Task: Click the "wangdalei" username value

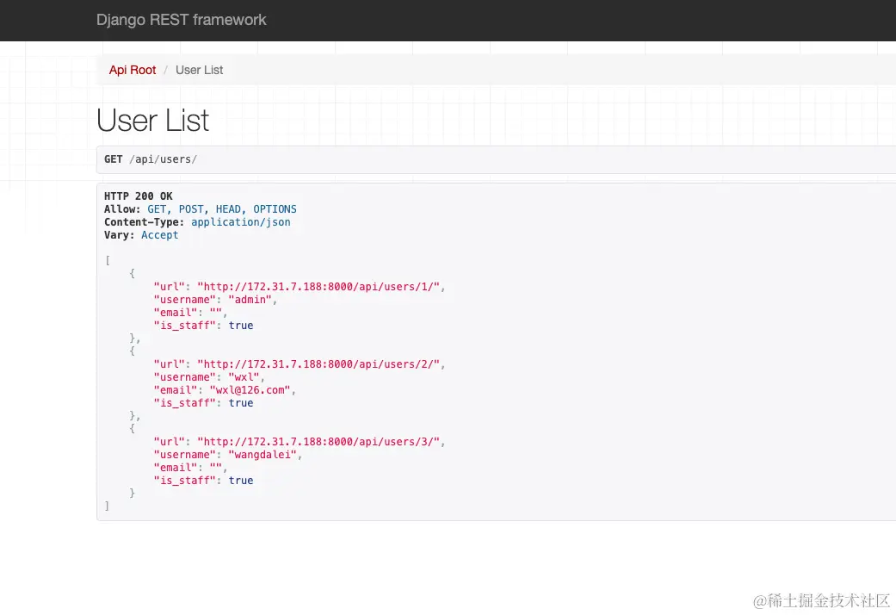Action: [263, 455]
